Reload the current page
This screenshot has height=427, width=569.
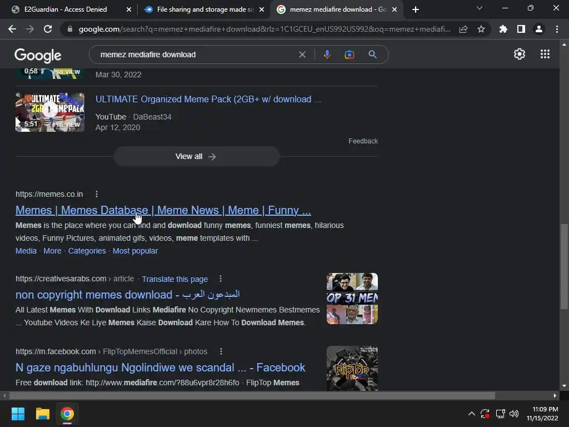click(48, 29)
